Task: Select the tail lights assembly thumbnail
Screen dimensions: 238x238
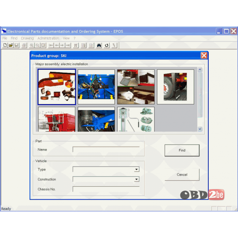Action: tap(57, 87)
